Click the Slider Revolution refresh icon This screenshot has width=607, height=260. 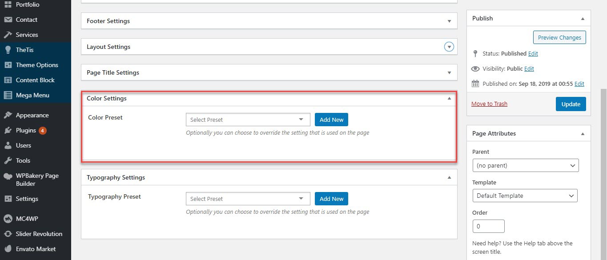8,234
